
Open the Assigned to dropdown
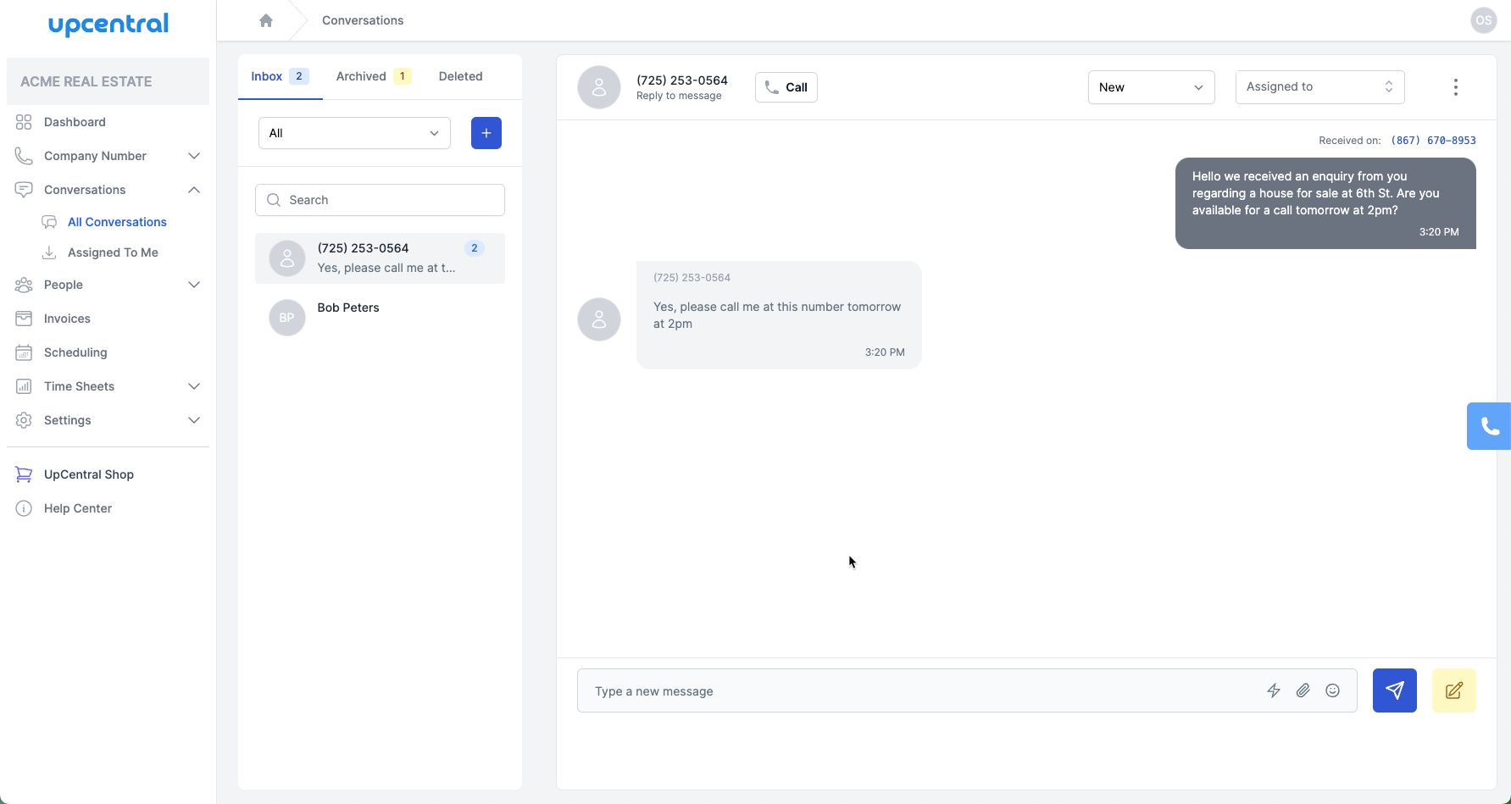1319,86
